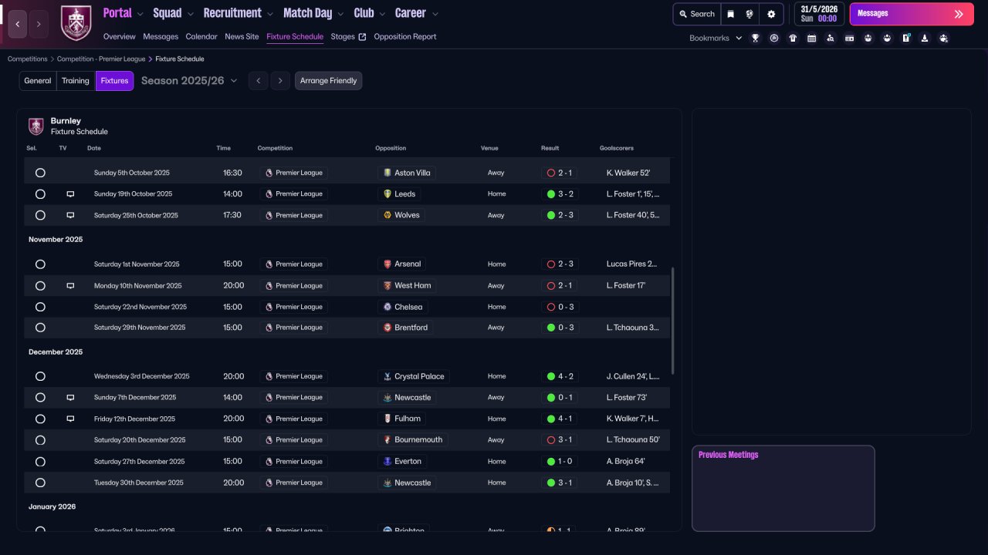This screenshot has width=988, height=555.
Task: Go to the previous season with the left arrow
Action: point(259,81)
